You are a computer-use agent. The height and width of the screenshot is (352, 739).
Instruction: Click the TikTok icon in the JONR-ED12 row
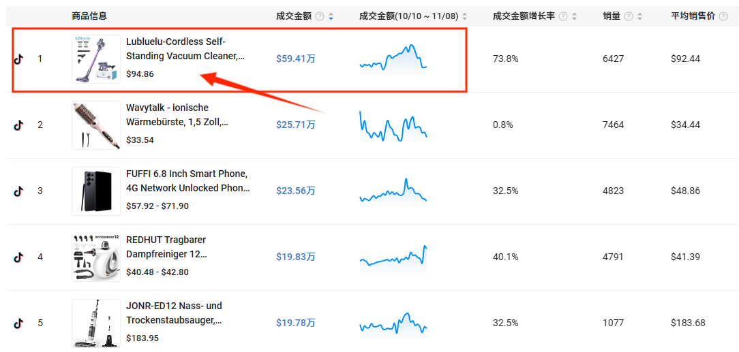coord(18,323)
